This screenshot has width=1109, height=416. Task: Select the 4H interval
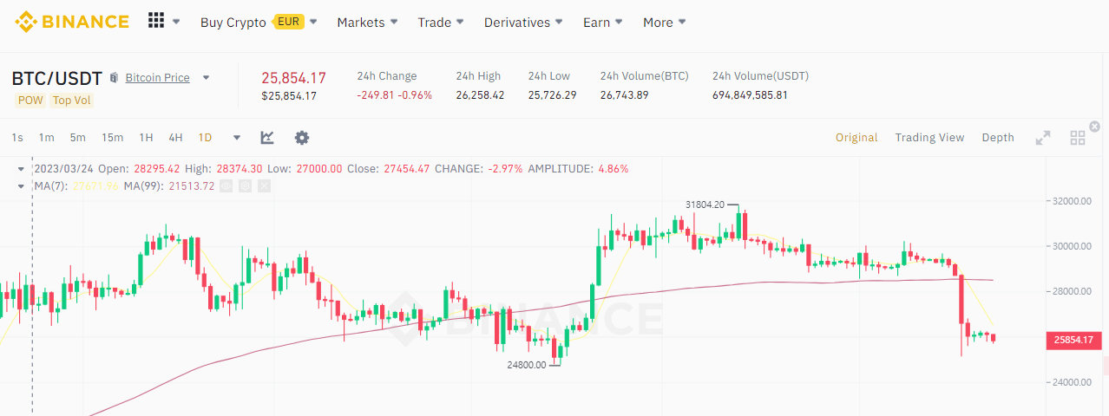[x=175, y=137]
